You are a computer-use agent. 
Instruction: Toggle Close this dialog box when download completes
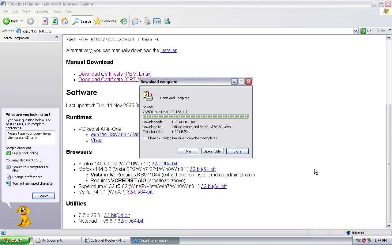pos(145,138)
